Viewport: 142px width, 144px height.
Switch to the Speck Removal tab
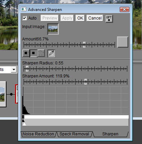(x=74, y=134)
